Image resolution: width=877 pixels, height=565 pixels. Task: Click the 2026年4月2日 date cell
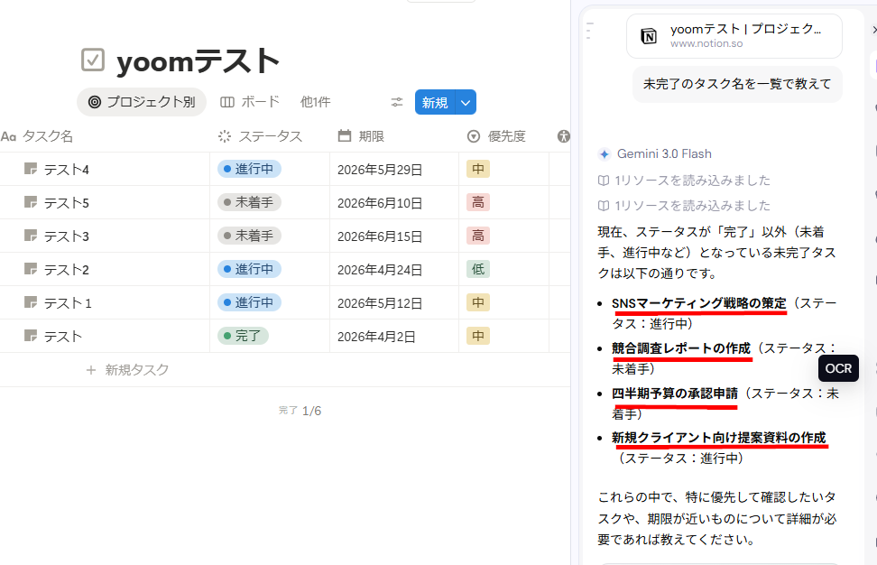coord(376,337)
